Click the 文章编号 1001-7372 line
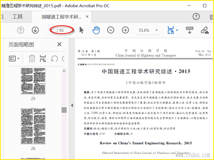214x160 pixels. 96,64
